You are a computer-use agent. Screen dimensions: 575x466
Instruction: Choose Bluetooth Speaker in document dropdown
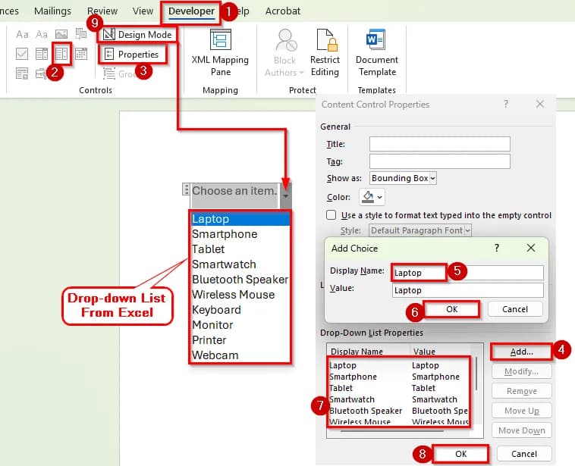click(x=240, y=279)
